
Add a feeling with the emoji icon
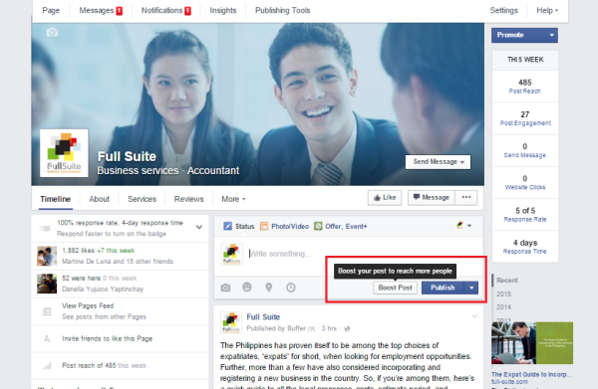247,287
